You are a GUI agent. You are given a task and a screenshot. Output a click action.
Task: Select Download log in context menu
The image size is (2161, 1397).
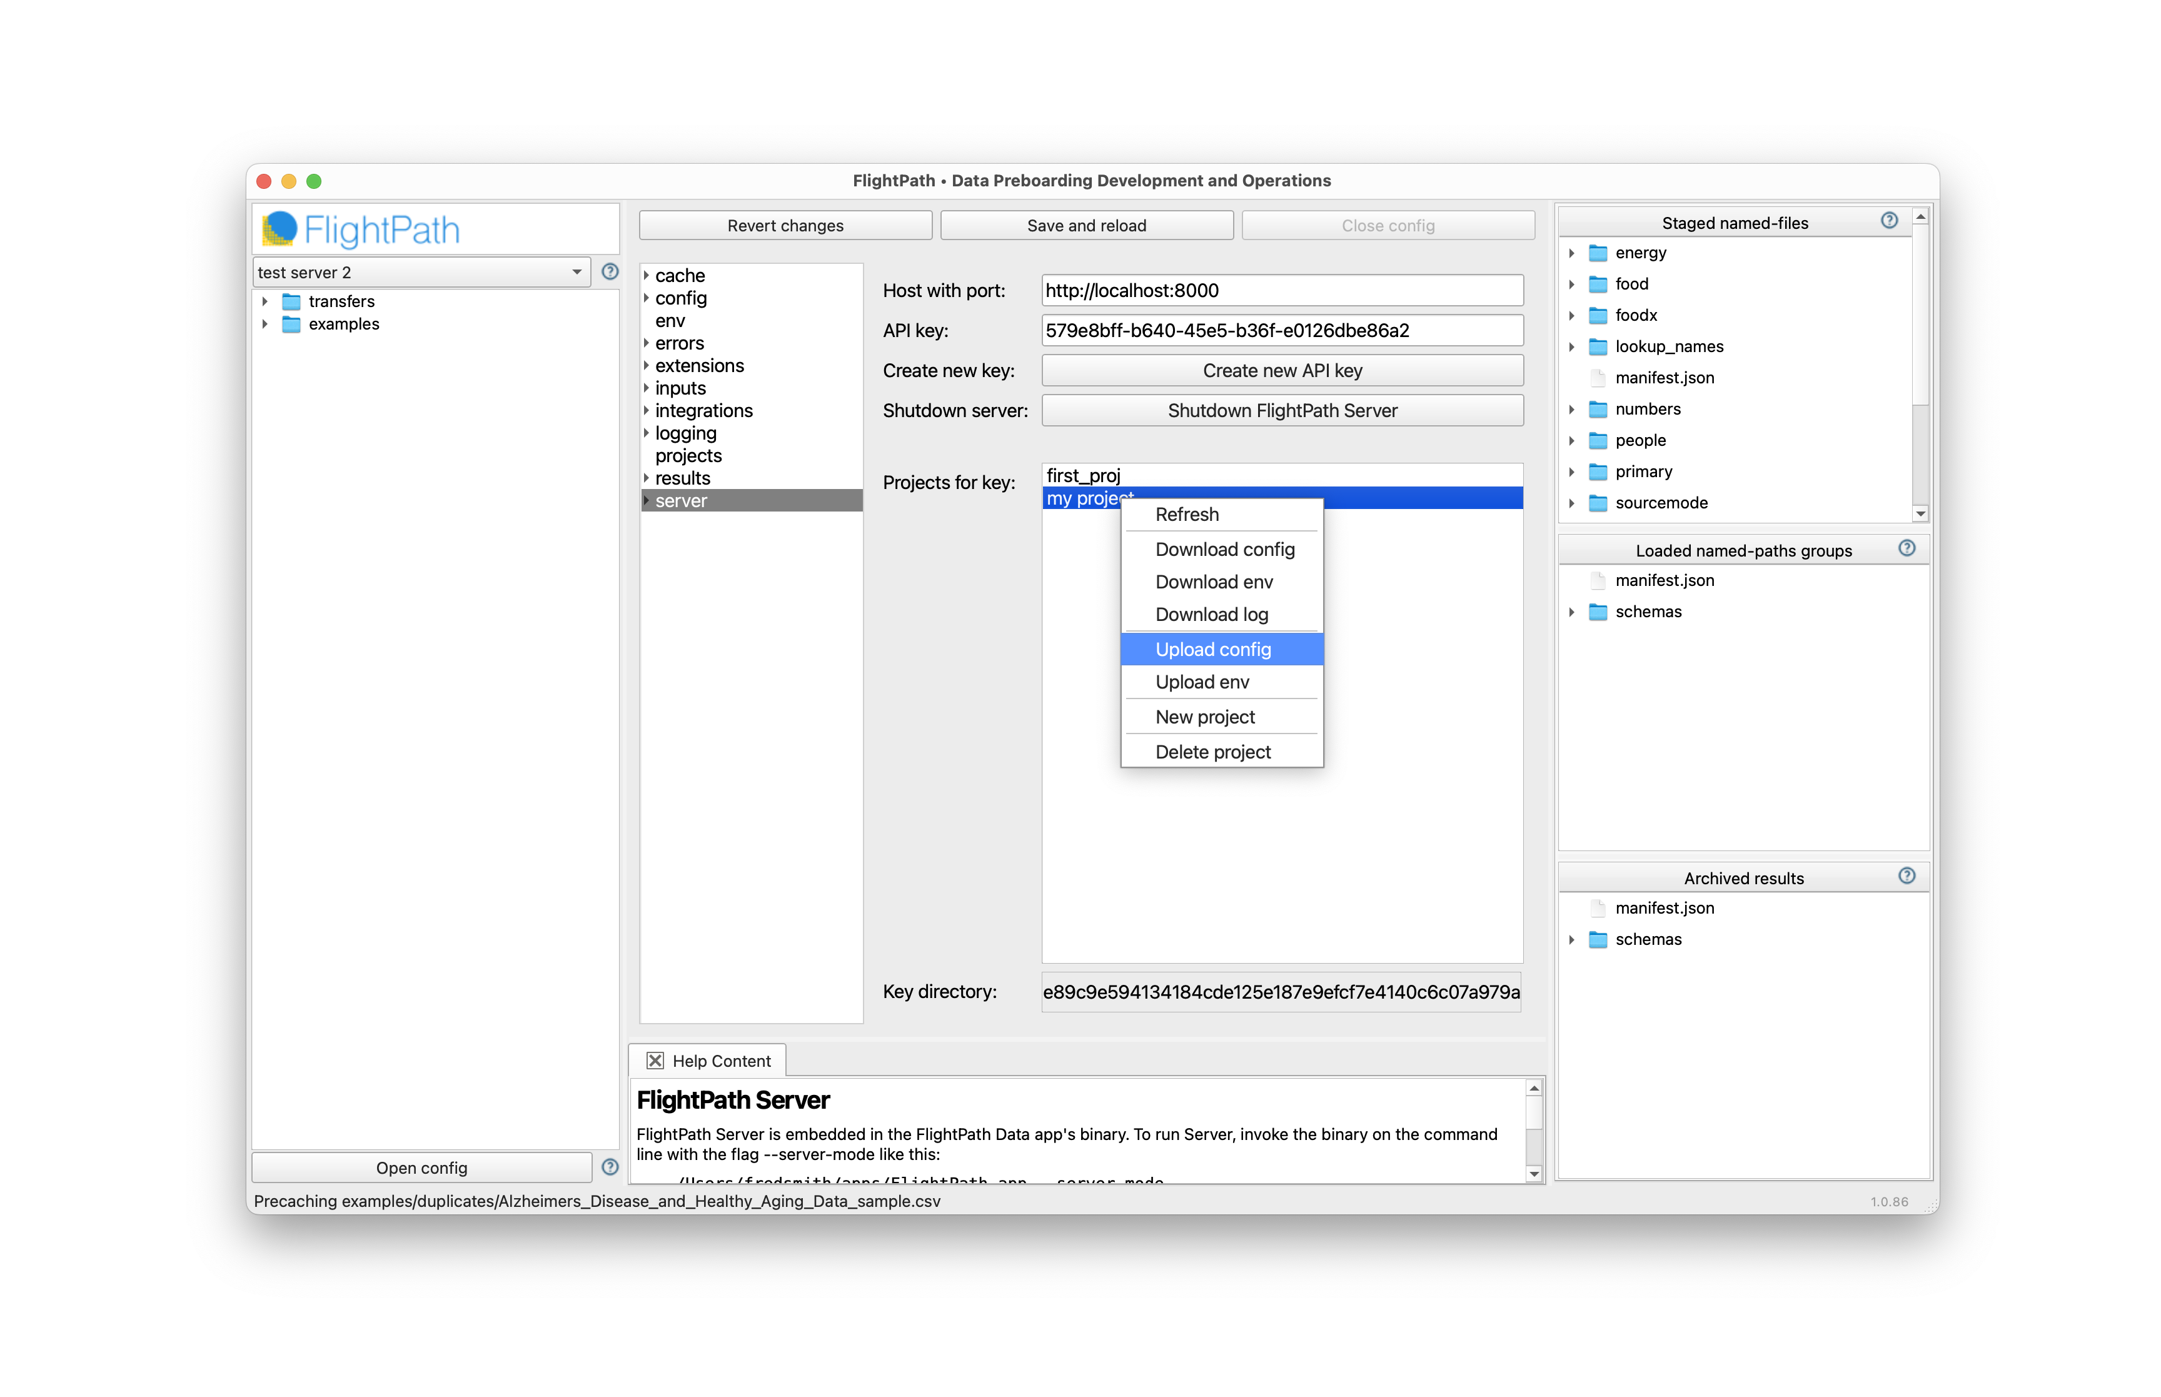[x=1211, y=614]
